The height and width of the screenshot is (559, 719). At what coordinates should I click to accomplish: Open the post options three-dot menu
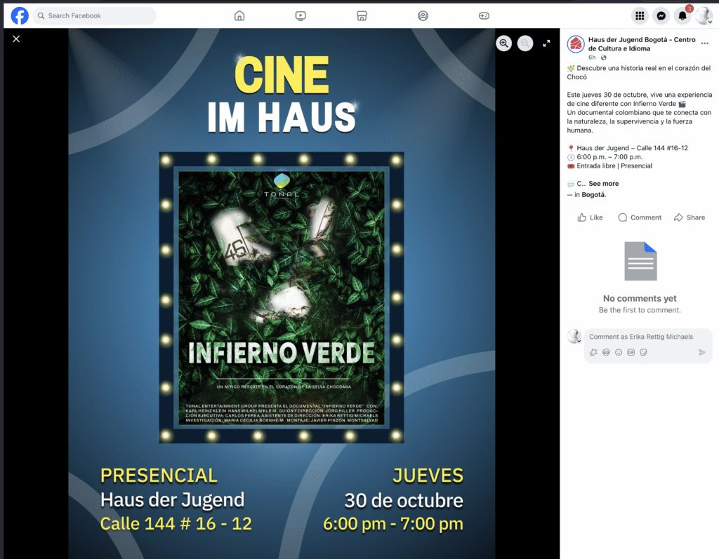tap(704, 43)
